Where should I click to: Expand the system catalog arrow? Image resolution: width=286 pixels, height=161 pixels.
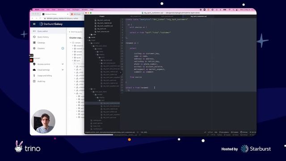click(72, 55)
